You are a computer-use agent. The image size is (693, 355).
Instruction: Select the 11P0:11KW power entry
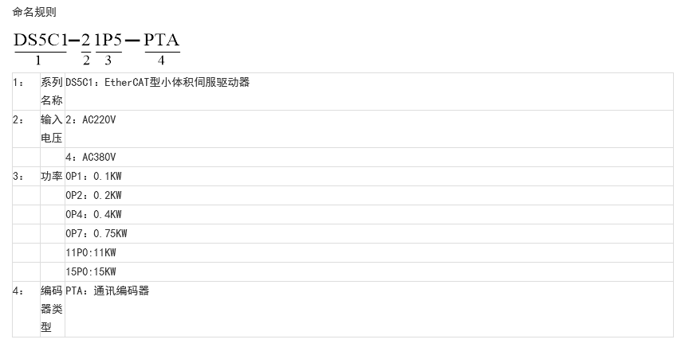pos(91,252)
